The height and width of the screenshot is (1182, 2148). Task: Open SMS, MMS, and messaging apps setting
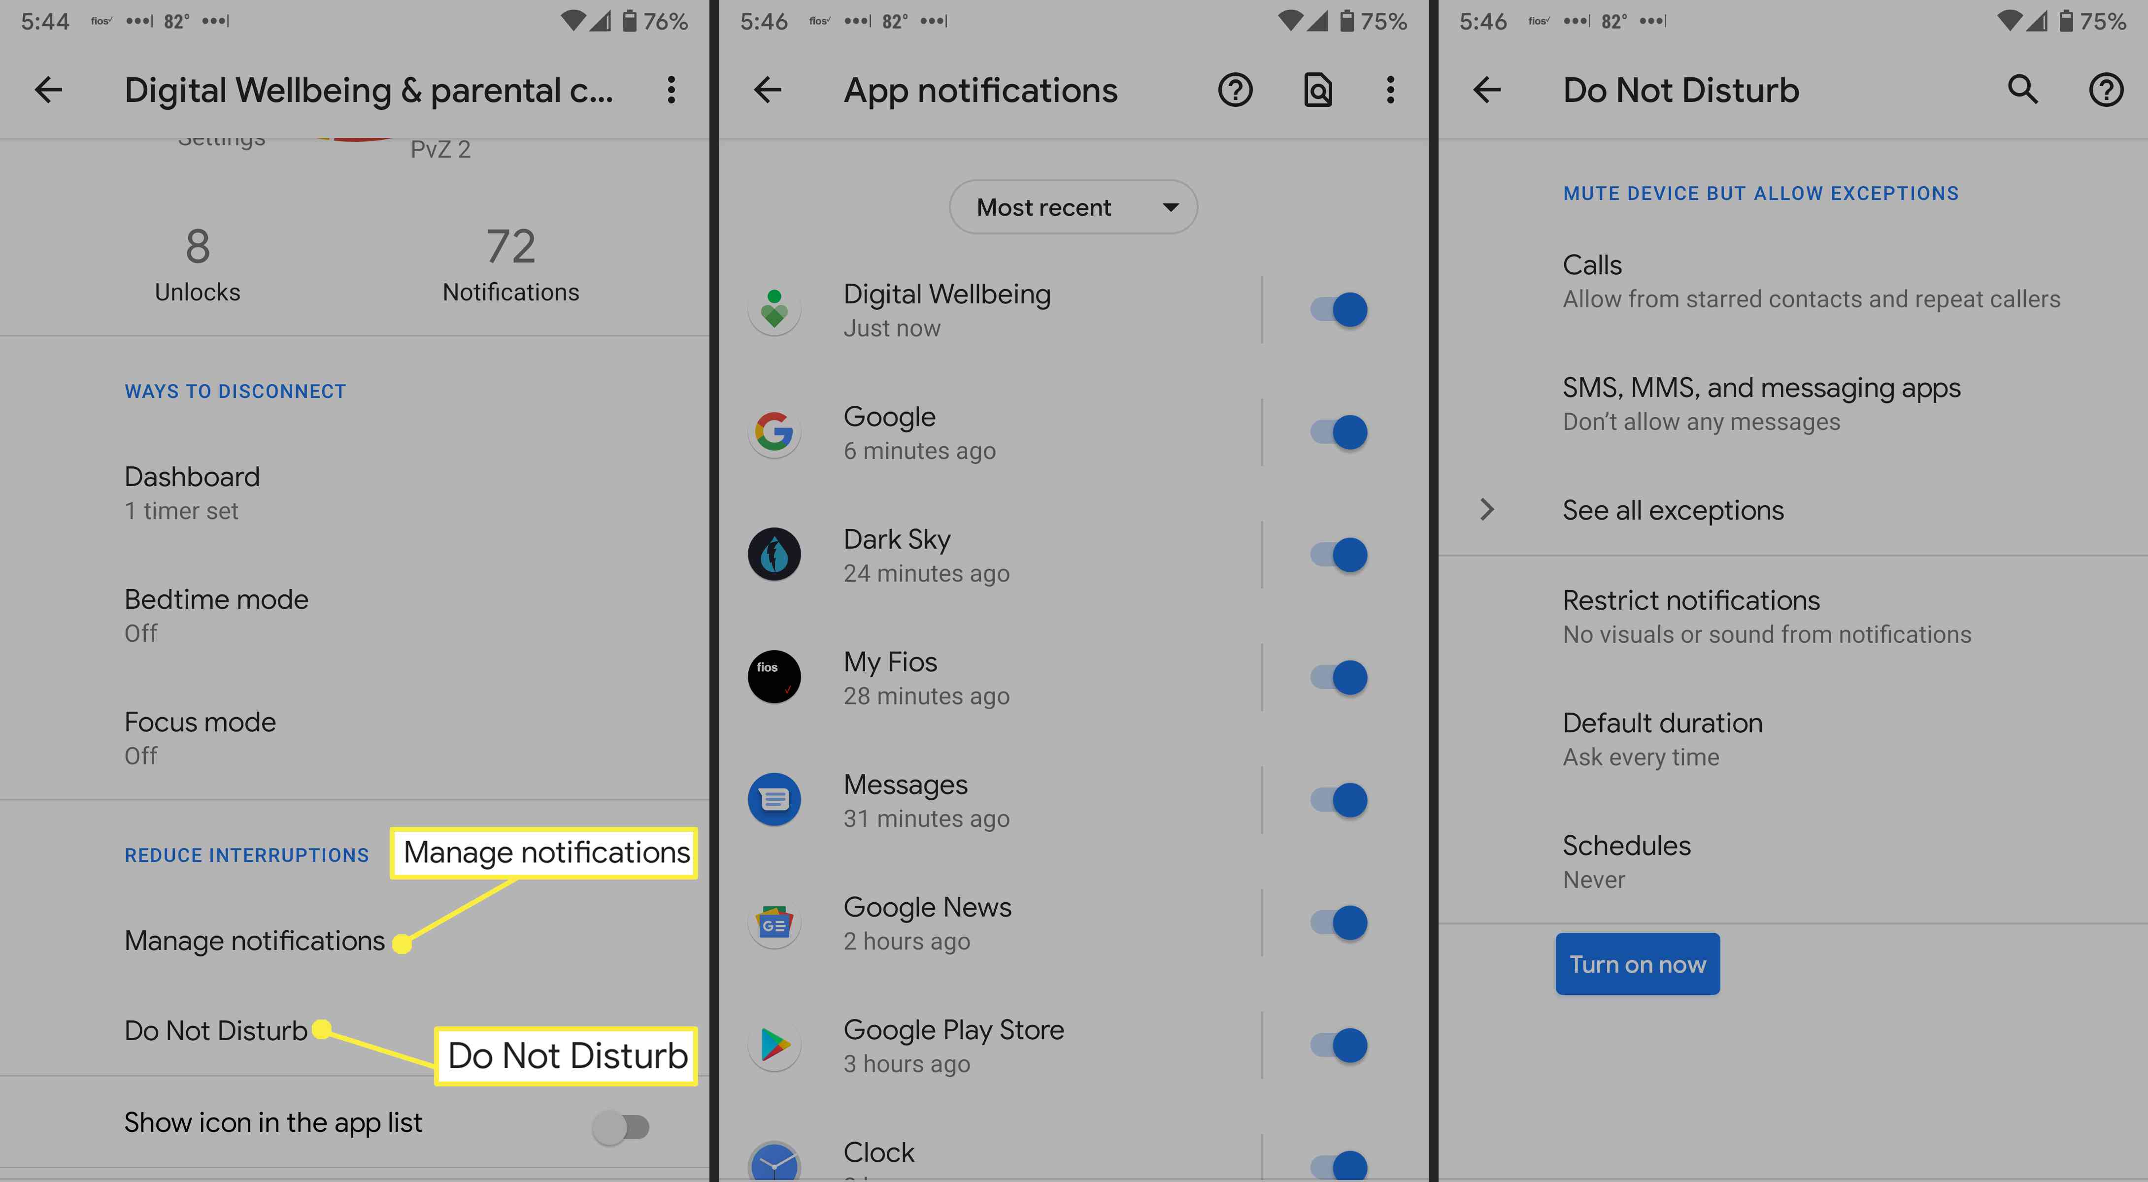pyautogui.click(x=1793, y=404)
